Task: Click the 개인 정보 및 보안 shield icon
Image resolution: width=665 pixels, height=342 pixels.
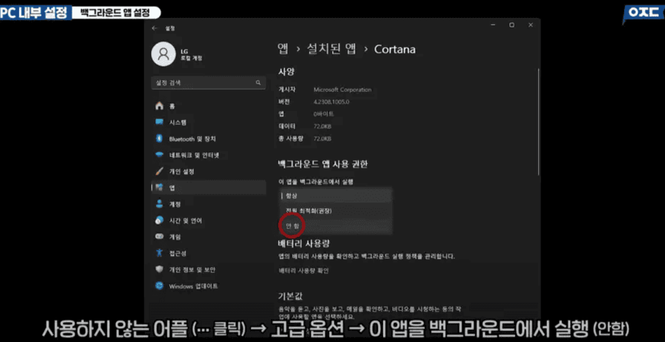Action: [x=160, y=270]
